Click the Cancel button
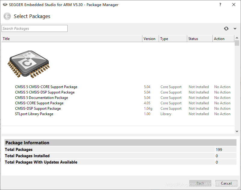 226,183
